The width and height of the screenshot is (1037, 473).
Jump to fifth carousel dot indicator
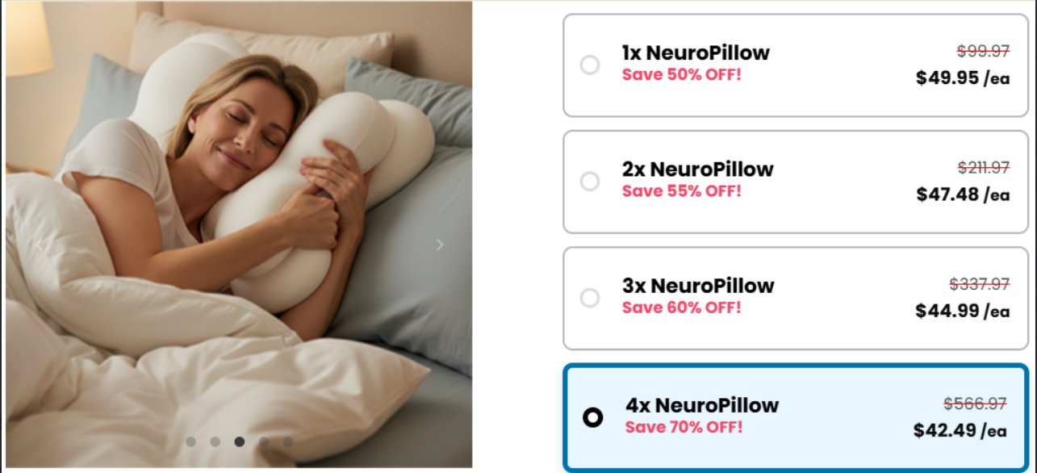288,442
